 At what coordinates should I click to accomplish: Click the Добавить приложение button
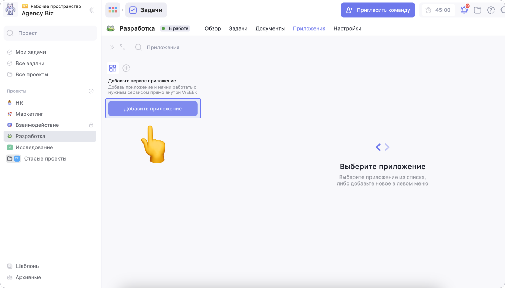point(153,109)
